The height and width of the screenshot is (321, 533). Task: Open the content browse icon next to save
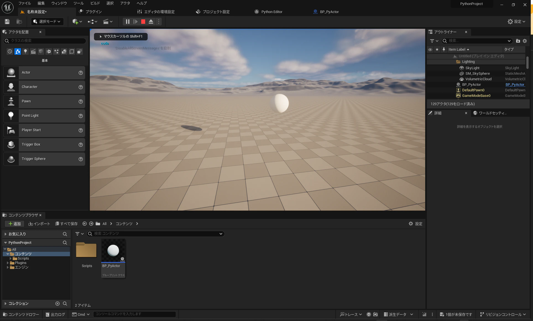19,22
